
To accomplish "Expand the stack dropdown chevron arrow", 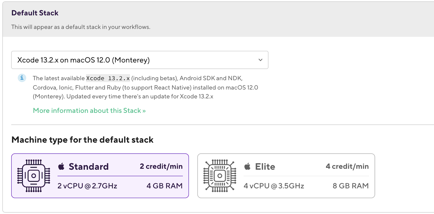I will pos(260,60).
